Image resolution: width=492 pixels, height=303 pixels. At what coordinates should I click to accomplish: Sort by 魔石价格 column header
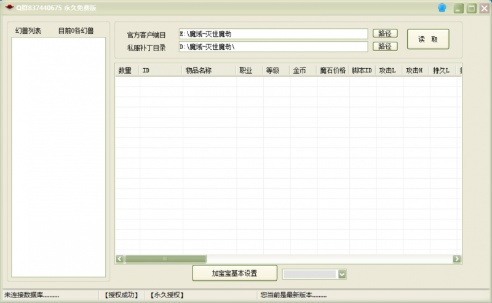click(x=333, y=70)
